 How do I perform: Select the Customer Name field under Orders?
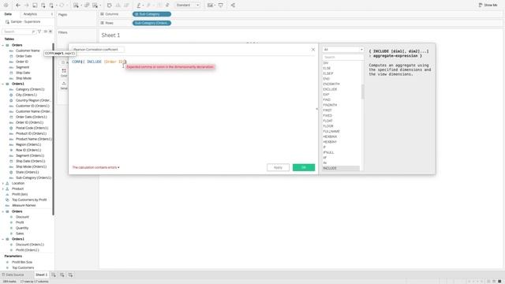pyautogui.click(x=28, y=50)
